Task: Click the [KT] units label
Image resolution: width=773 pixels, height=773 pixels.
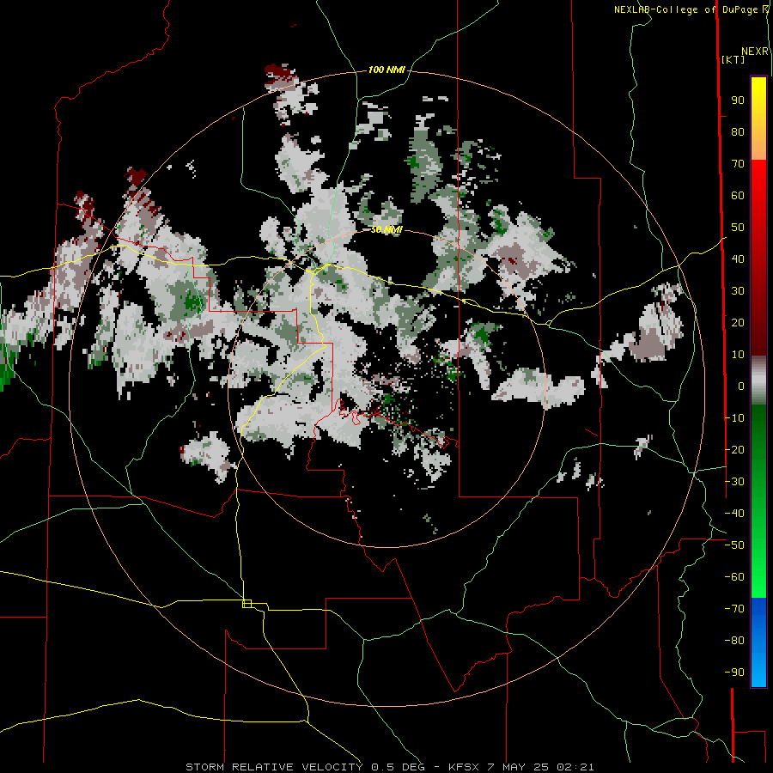Action: (733, 59)
